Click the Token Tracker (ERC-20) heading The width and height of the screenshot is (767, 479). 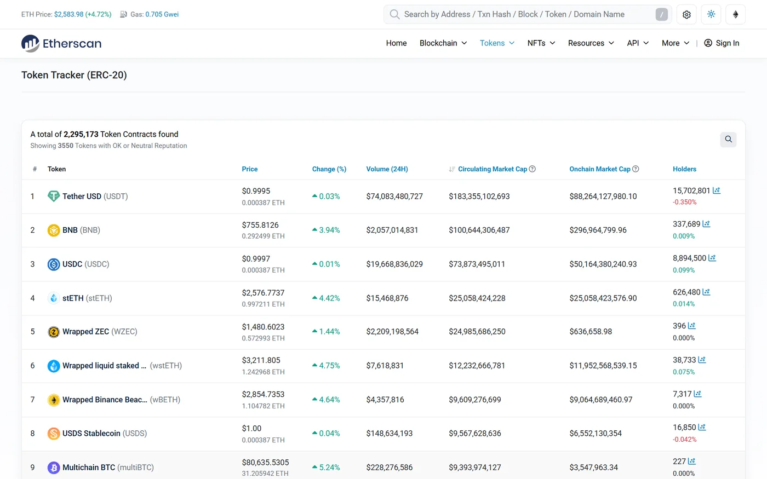click(x=74, y=75)
